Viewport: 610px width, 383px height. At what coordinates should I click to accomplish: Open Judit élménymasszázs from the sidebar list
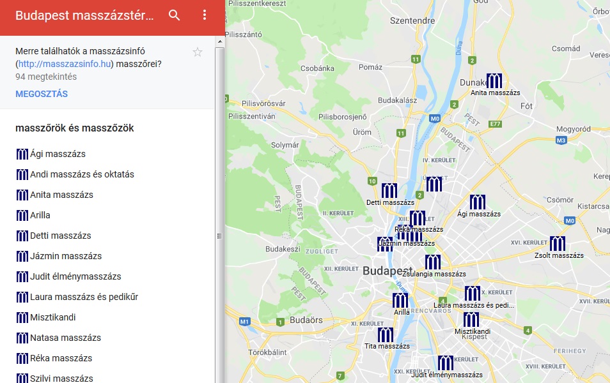[75, 276]
